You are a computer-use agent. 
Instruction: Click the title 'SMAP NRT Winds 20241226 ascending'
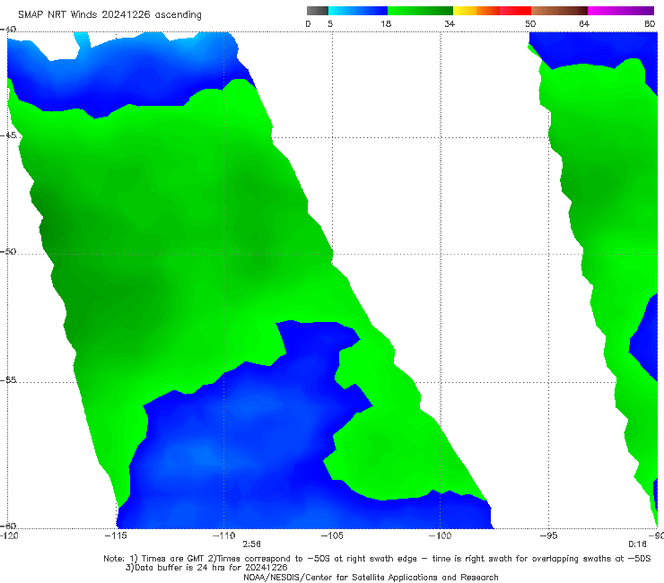click(109, 14)
